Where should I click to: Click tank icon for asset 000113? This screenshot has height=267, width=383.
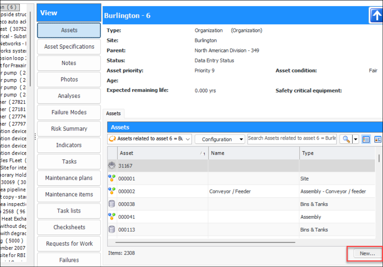click(112, 229)
